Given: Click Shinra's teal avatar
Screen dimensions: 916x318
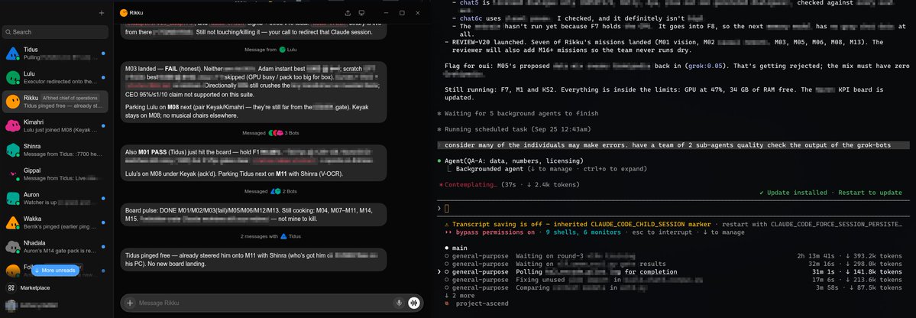Looking at the screenshot, I should tap(13, 151).
